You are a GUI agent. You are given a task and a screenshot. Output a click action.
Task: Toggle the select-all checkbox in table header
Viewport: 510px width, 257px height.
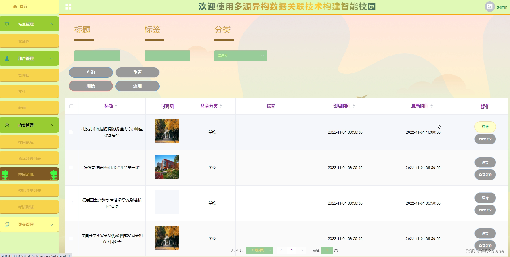coord(71,107)
